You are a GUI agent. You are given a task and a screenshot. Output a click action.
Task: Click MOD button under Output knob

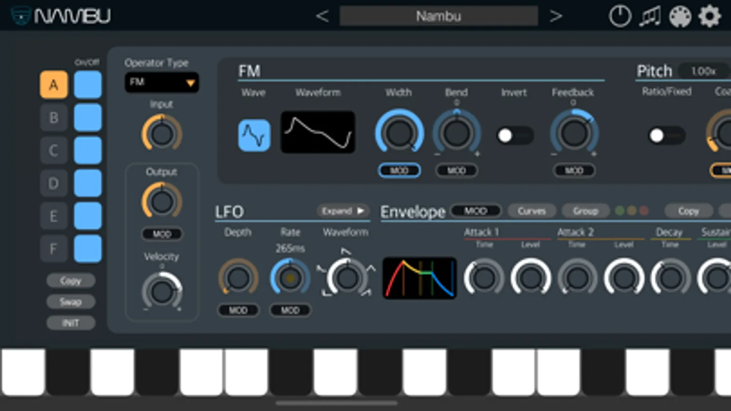click(x=161, y=234)
